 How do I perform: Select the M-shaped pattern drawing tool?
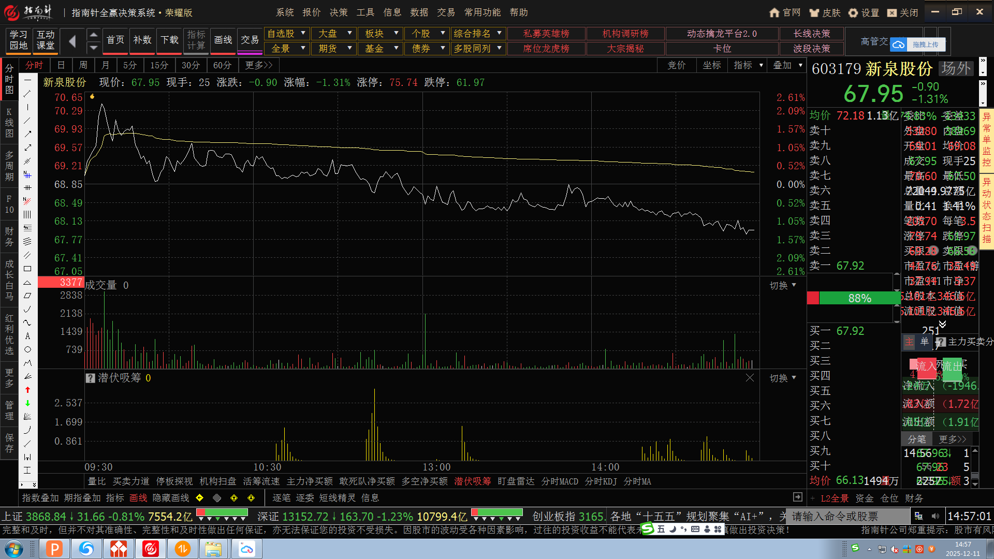pos(27,363)
